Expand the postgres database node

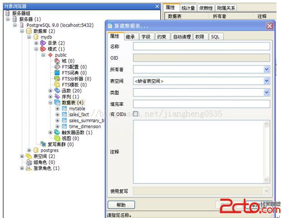(30, 150)
